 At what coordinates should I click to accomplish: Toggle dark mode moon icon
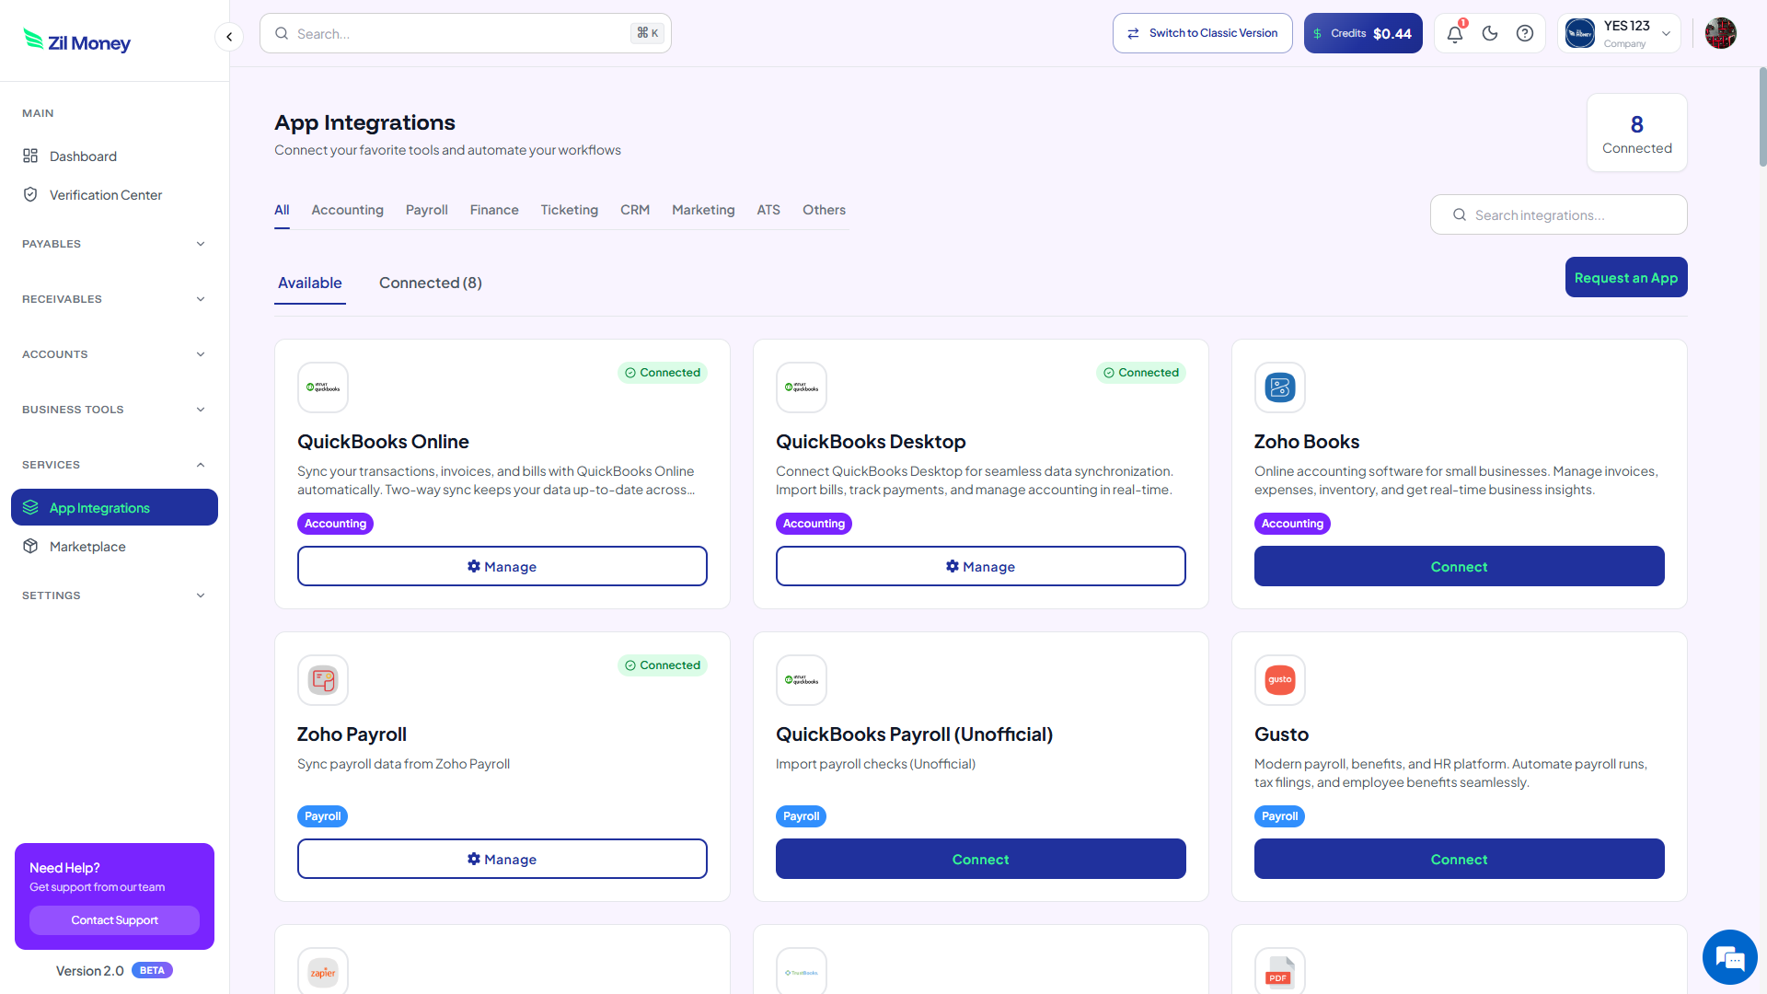pyautogui.click(x=1490, y=34)
